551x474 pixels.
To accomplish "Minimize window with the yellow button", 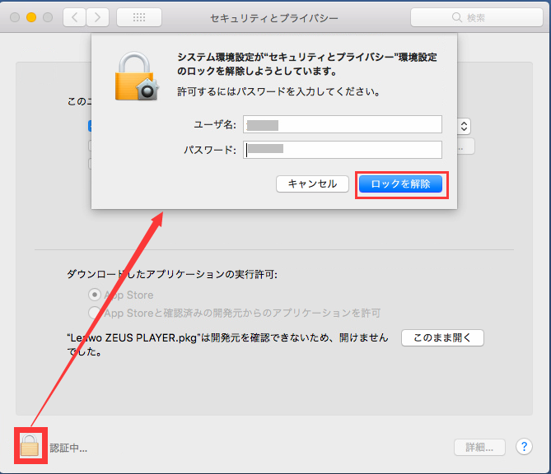I will pos(31,17).
